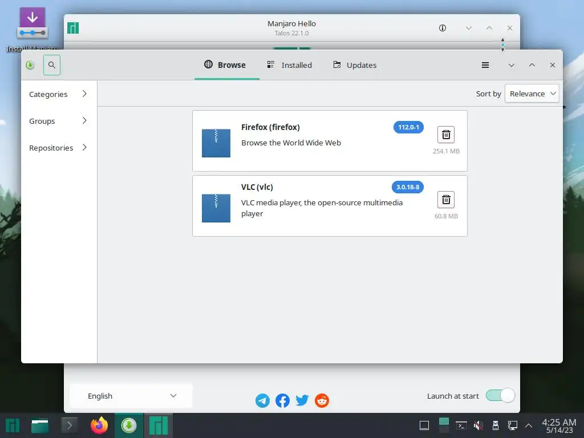584x438 pixels.
Task: Open the Sort by Relevance dropdown
Action: pos(532,94)
